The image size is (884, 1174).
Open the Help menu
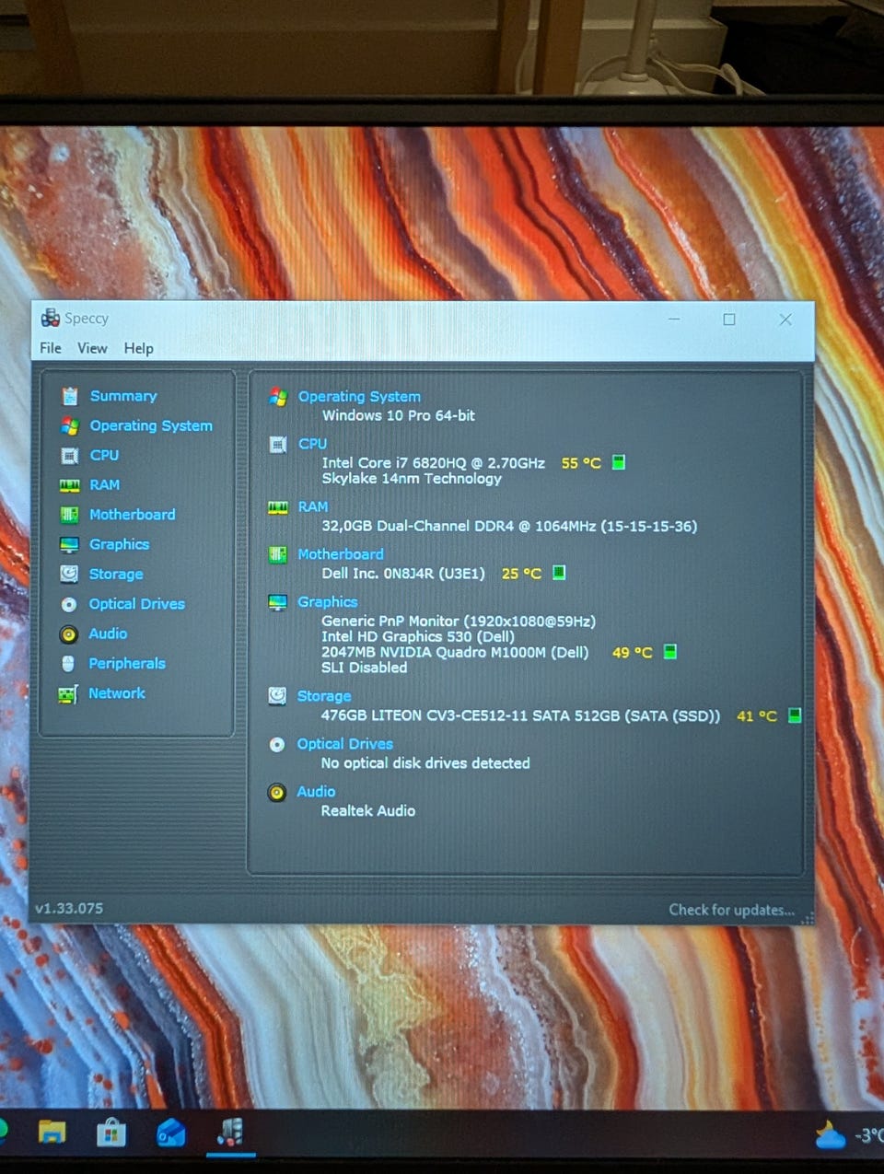point(139,348)
